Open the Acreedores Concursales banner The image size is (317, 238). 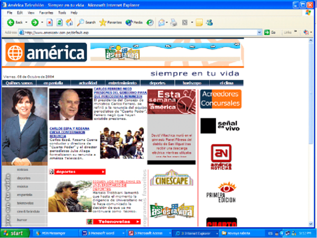[221, 99]
